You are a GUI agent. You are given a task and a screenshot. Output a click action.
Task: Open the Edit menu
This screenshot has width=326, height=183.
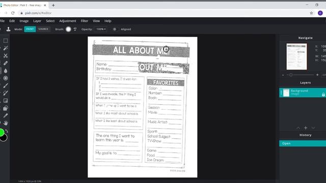(12, 21)
